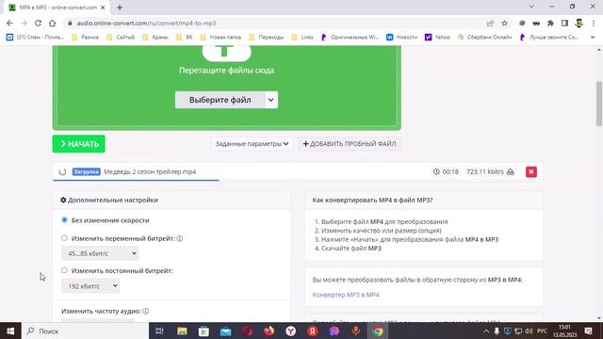Viewport: 603px width, 339px height.
Task: Open the tab search chevron in title bar
Action: 531,7
